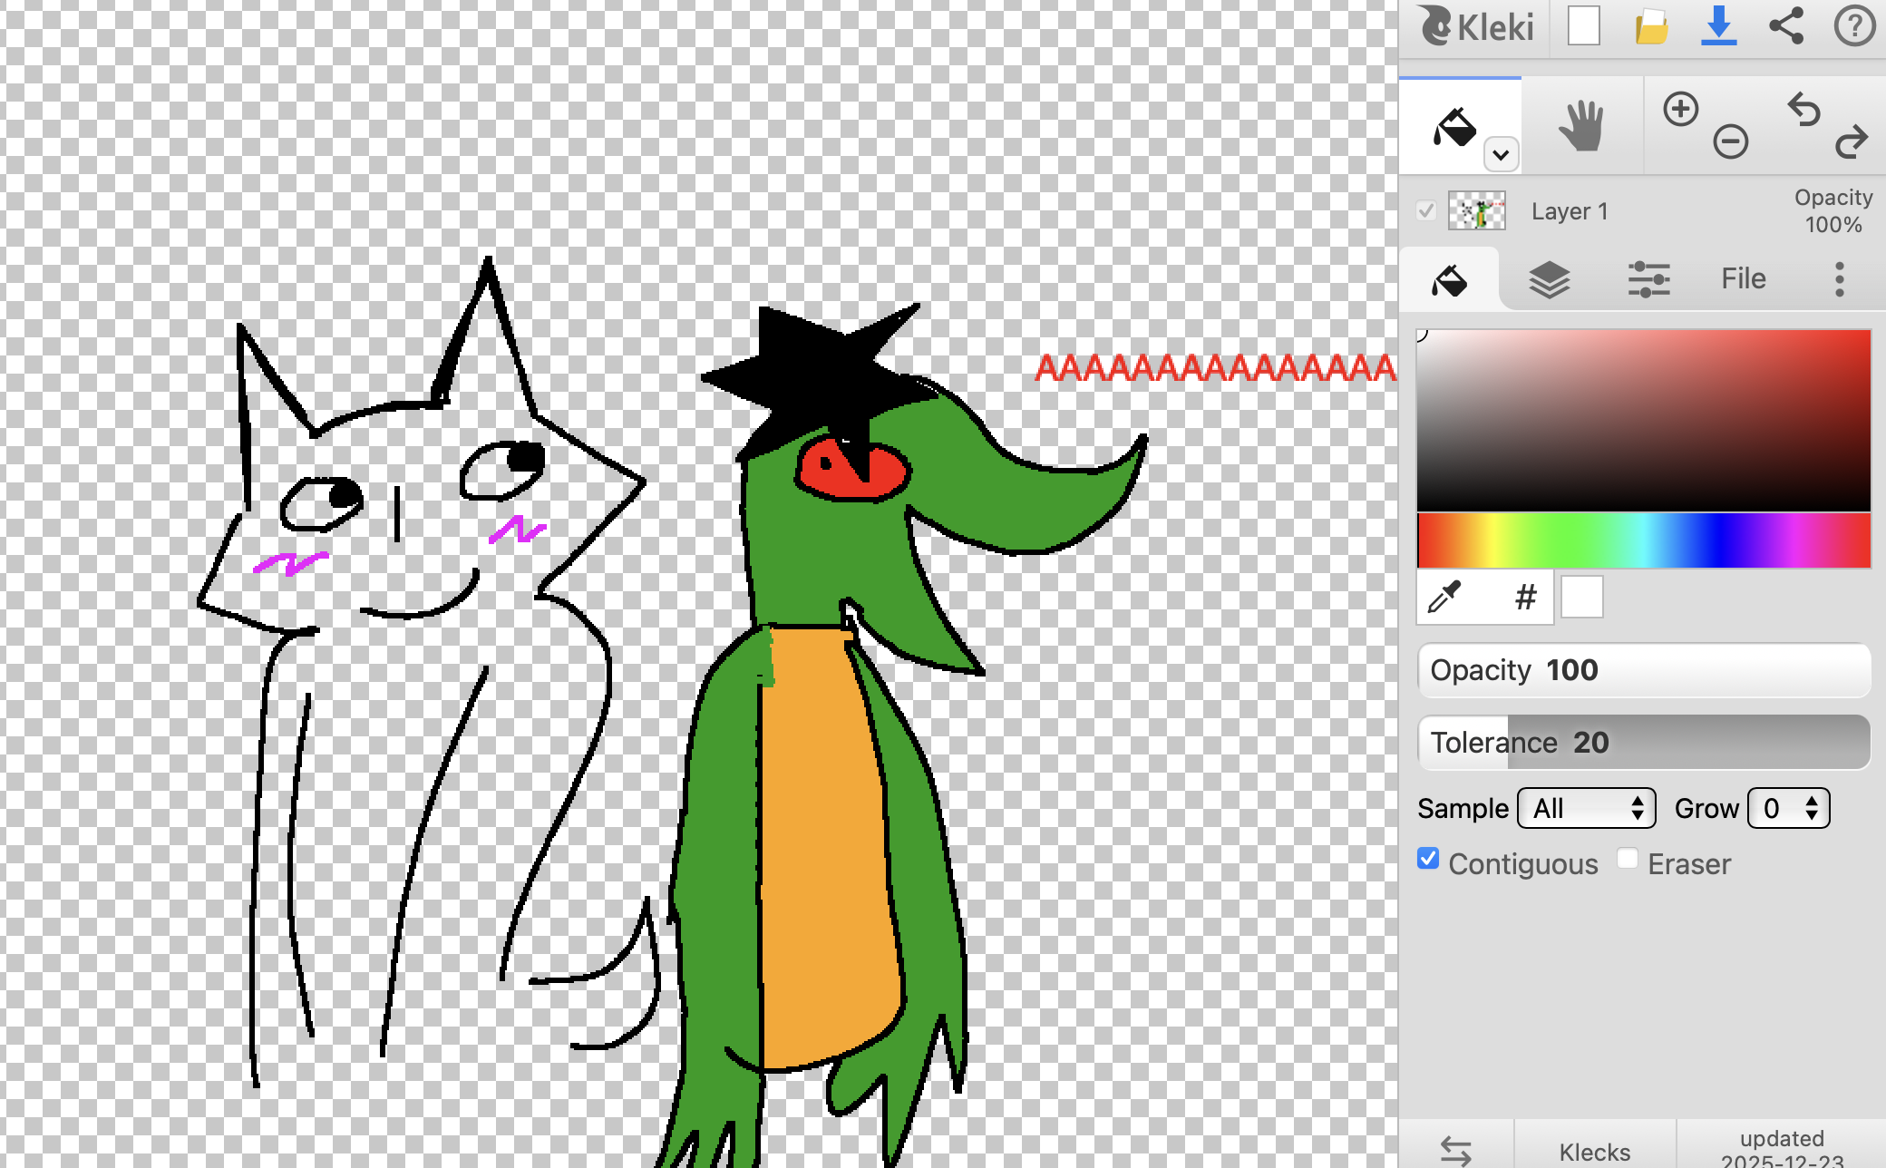Screen dimensions: 1886x1168
Task: Click the zoom out icon
Action: point(1730,141)
